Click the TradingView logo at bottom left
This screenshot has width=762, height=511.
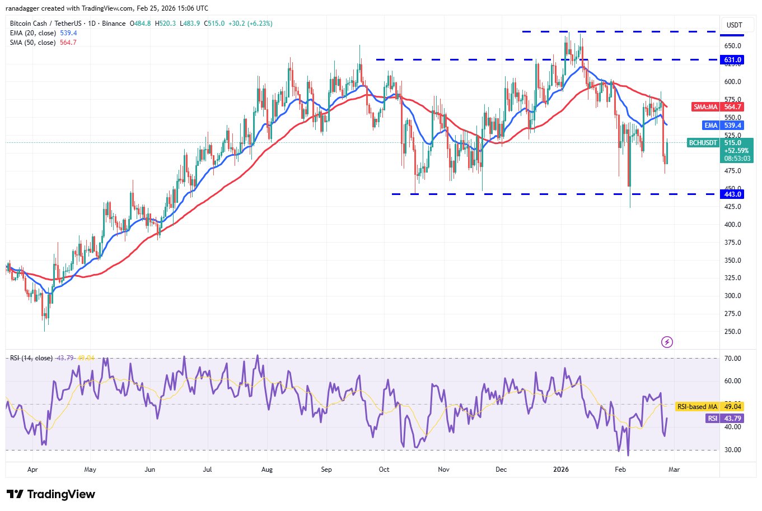pyautogui.click(x=51, y=494)
